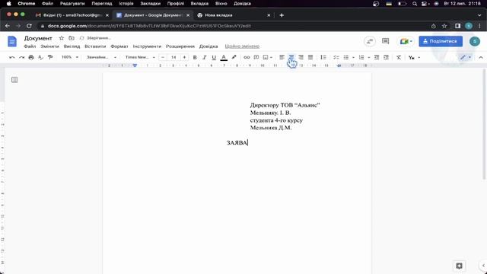
Task: Clear formatting with toolbar icon
Action: 399,58
